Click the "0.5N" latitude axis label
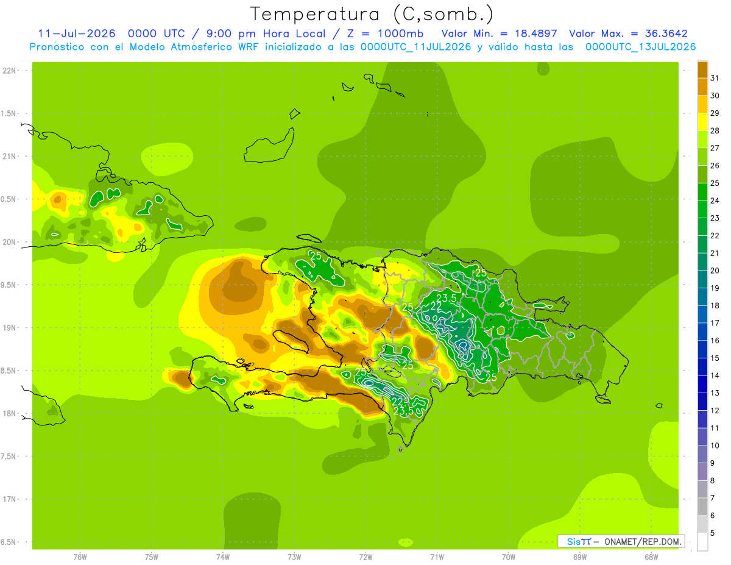 click(x=9, y=199)
